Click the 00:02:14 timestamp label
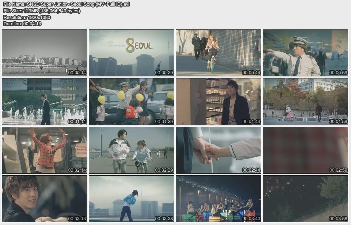 coord(77,170)
